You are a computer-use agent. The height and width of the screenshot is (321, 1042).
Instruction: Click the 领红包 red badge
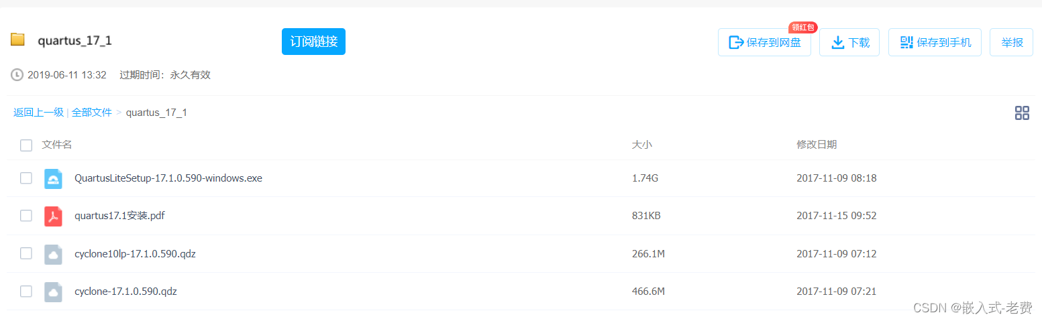pos(802,27)
